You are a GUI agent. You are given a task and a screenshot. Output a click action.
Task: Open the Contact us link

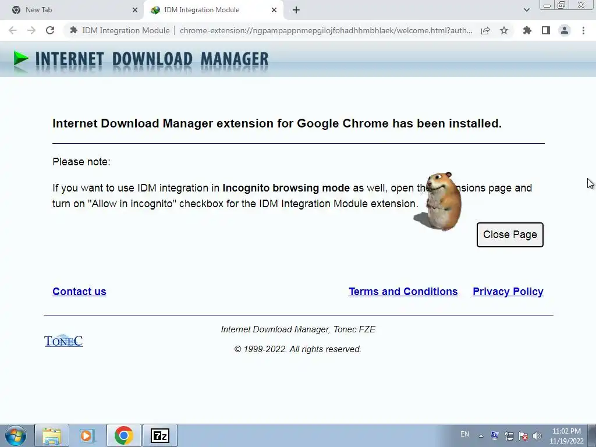click(x=79, y=292)
